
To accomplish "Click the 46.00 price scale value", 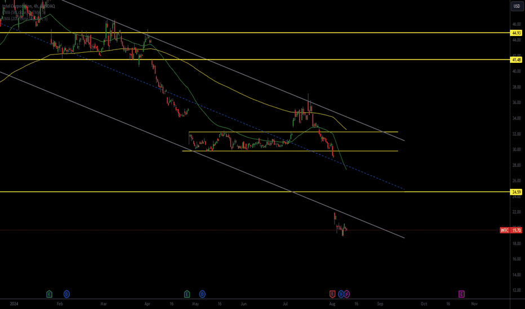I will pos(517,24).
